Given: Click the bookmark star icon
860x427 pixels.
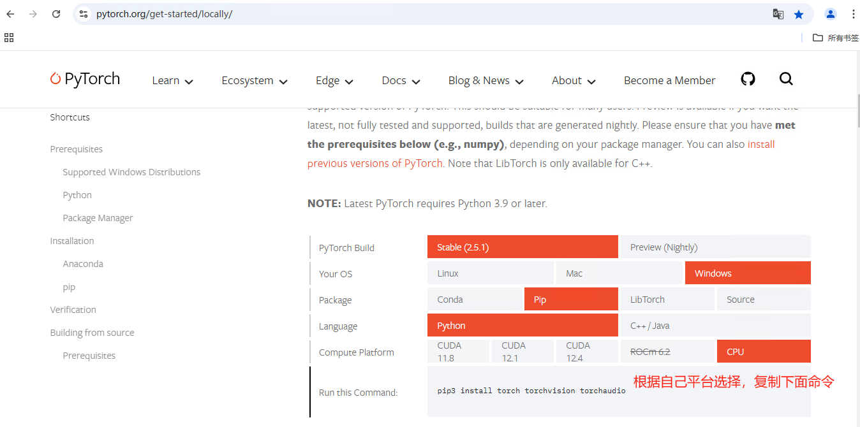Looking at the screenshot, I should 799,14.
